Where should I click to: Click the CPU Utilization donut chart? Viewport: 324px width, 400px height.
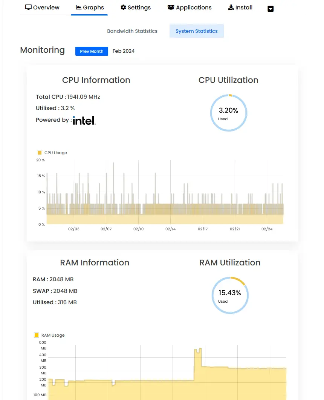[228, 113]
